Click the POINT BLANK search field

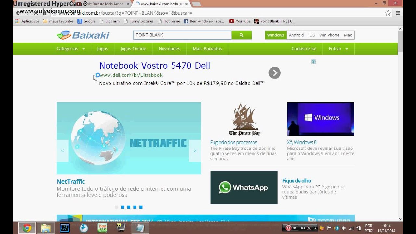coord(182,35)
